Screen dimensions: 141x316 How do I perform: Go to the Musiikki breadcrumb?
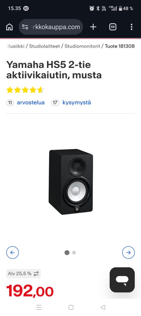click(16, 46)
